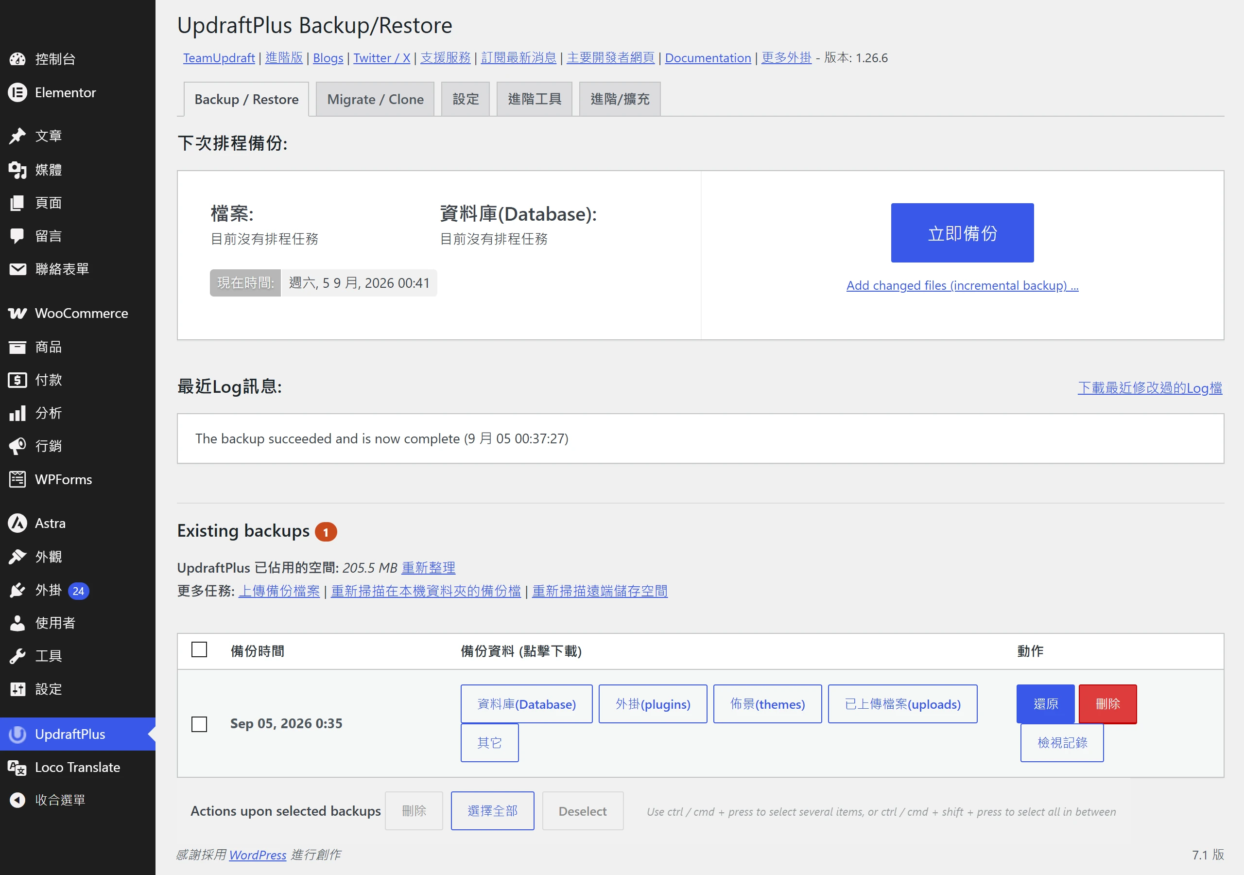The image size is (1244, 875).
Task: Download the 資料庫(Database) backup
Action: [x=527, y=704]
